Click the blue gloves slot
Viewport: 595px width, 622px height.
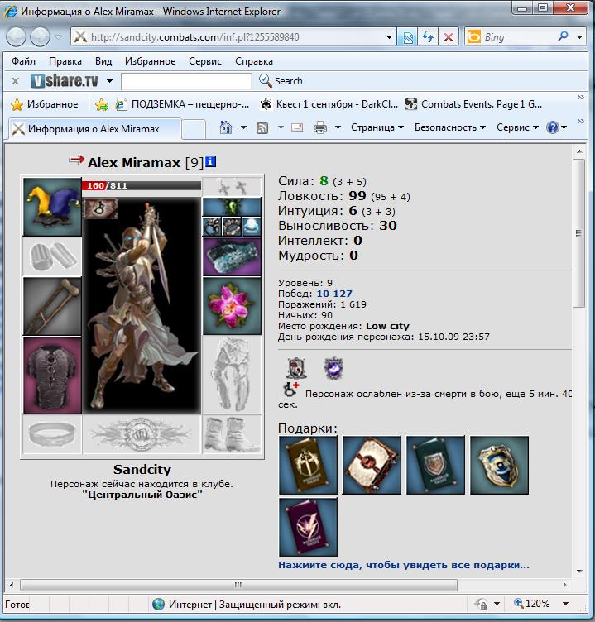tap(232, 256)
